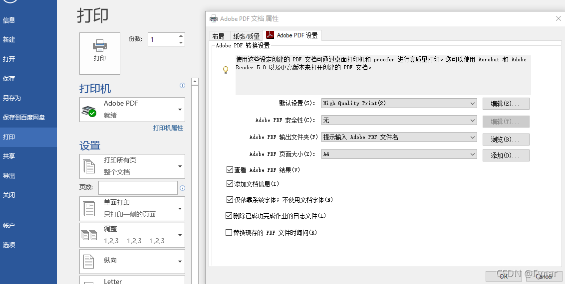Click the OK button in the dialog
Viewport: 565px width, 284px height.
504,276
